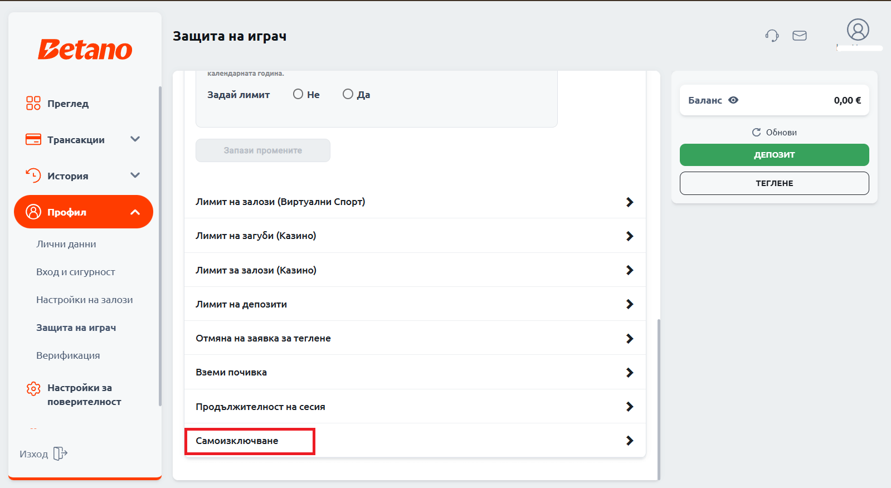Click Лимит за залози (Казино) label
Screen dimensions: 891x488
(x=256, y=270)
